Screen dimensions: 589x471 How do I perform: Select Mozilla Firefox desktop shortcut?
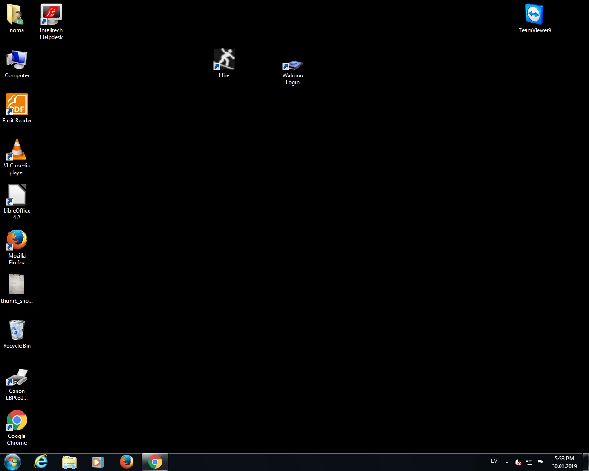[17, 247]
